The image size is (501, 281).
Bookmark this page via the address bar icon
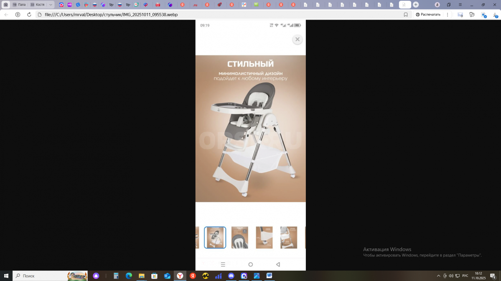[405, 14]
